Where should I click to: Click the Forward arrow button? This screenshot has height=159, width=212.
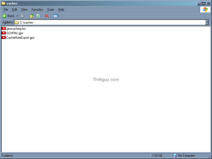pyautogui.click(x=22, y=16)
